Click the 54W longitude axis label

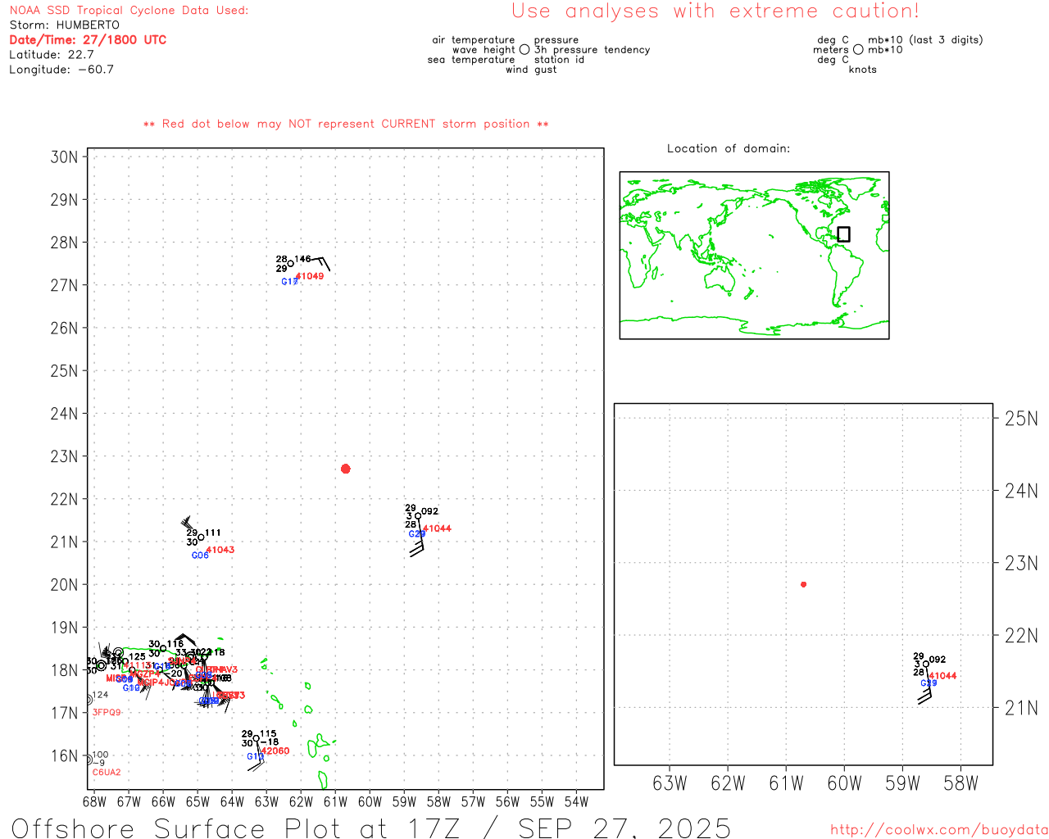pyautogui.click(x=576, y=802)
